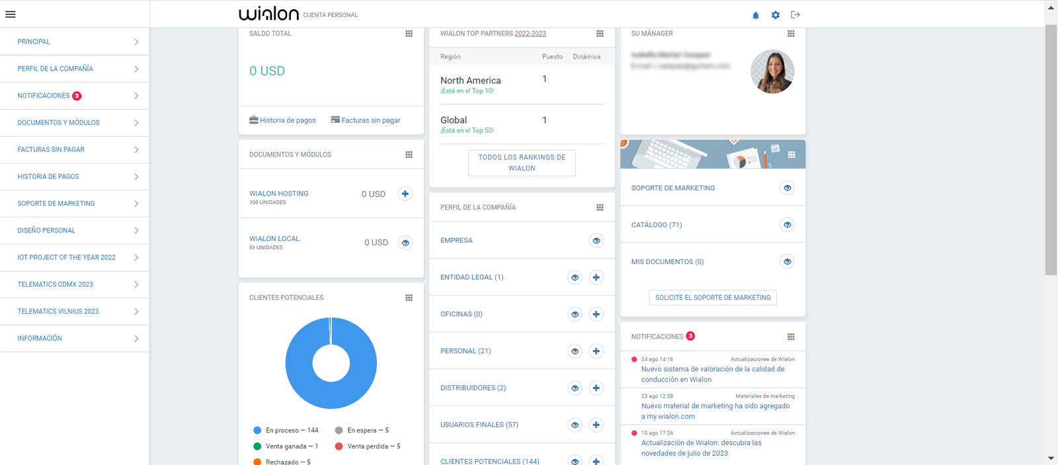
Task: Open settings gear icon in header
Action: point(776,15)
